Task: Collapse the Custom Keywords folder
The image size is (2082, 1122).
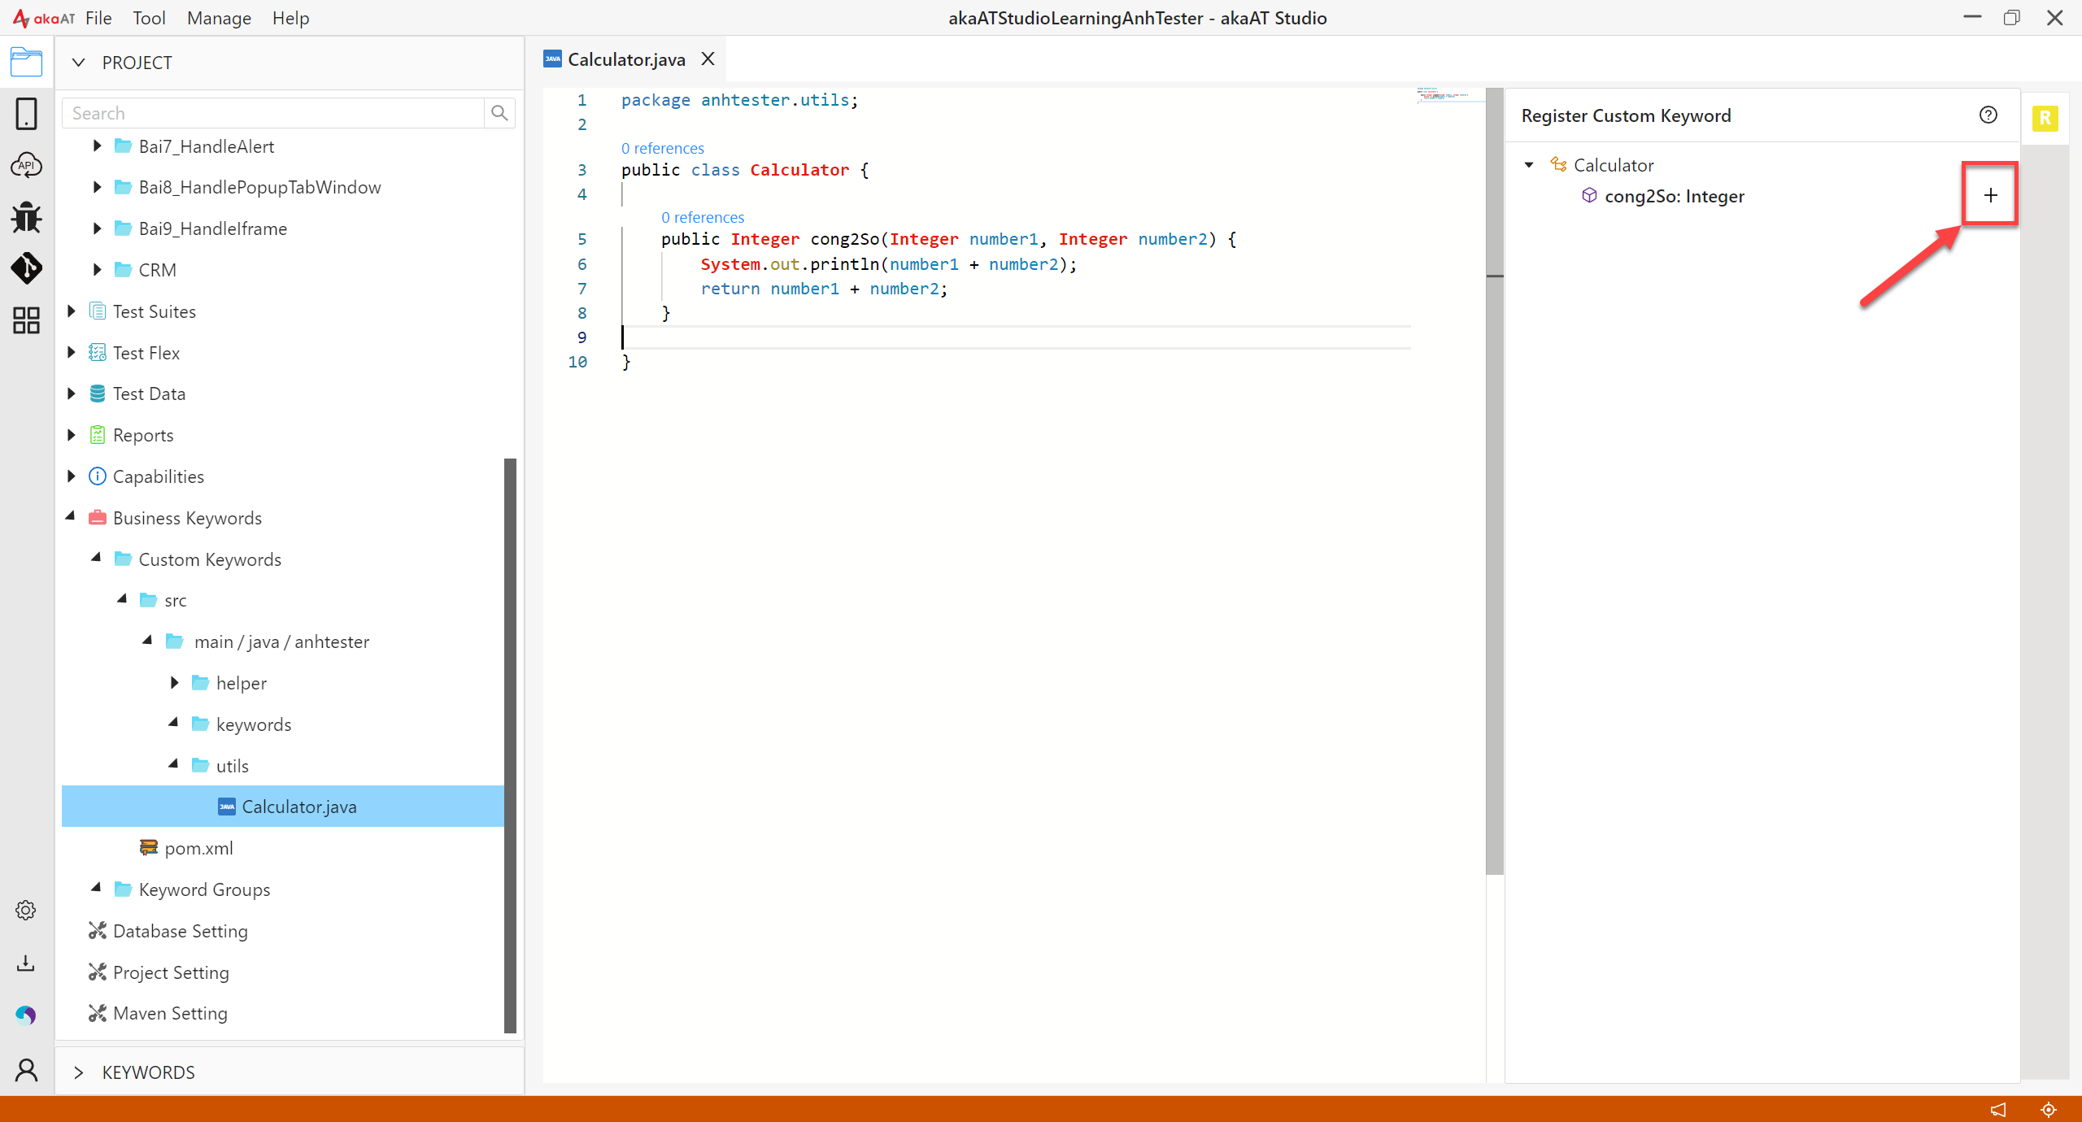Action: pos(97,558)
